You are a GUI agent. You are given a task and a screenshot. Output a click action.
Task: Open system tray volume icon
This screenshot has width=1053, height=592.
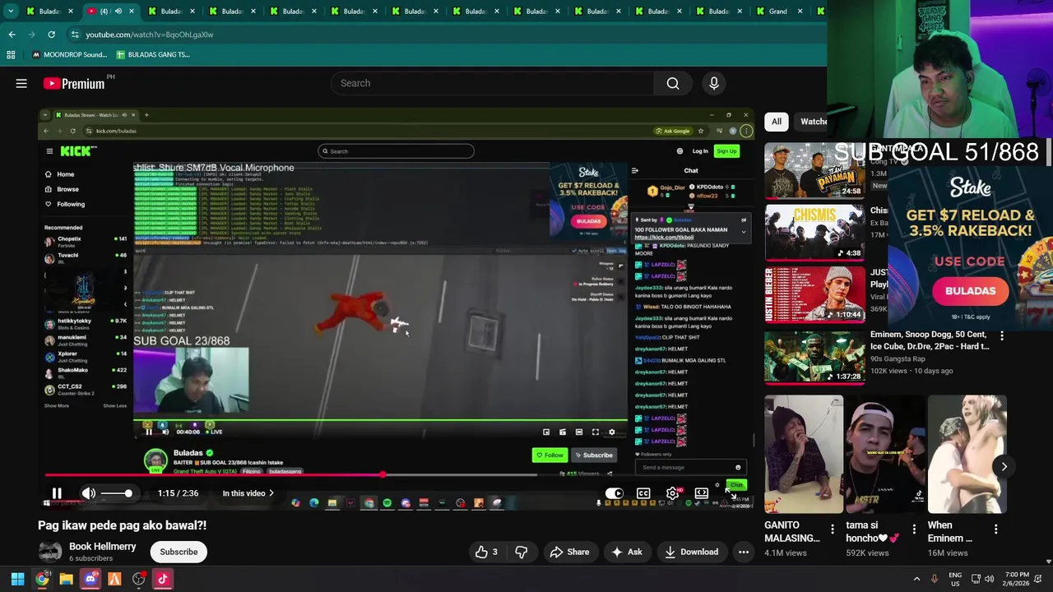(989, 579)
